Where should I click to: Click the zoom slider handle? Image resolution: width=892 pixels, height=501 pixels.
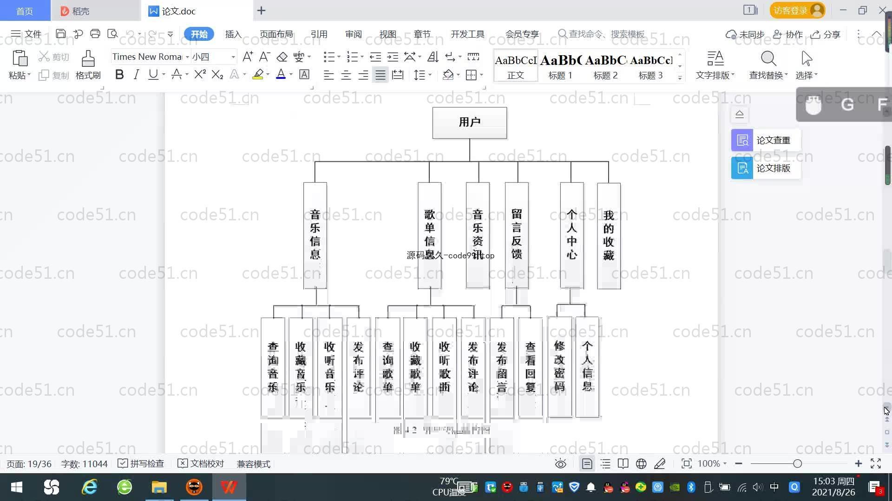798,463
